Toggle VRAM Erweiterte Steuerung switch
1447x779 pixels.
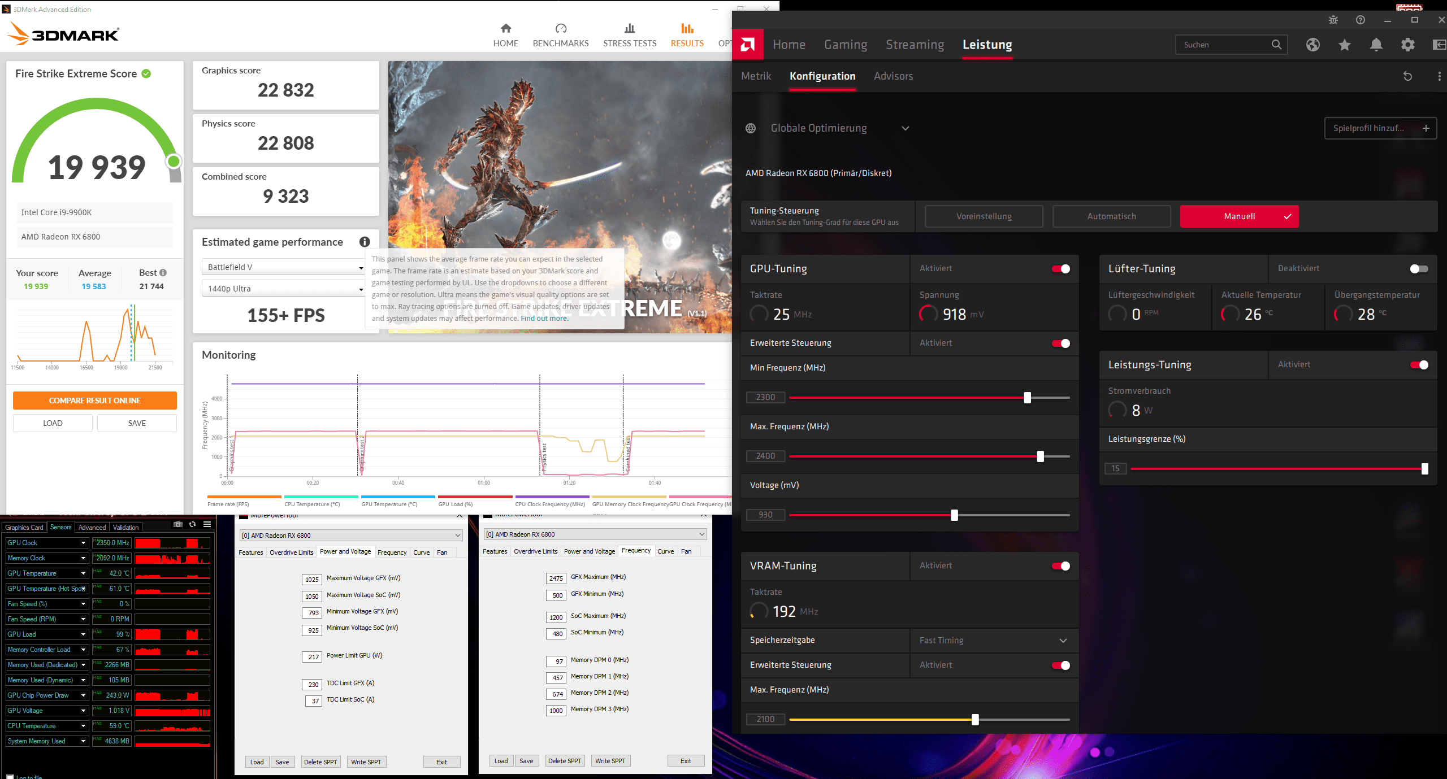pos(1061,665)
